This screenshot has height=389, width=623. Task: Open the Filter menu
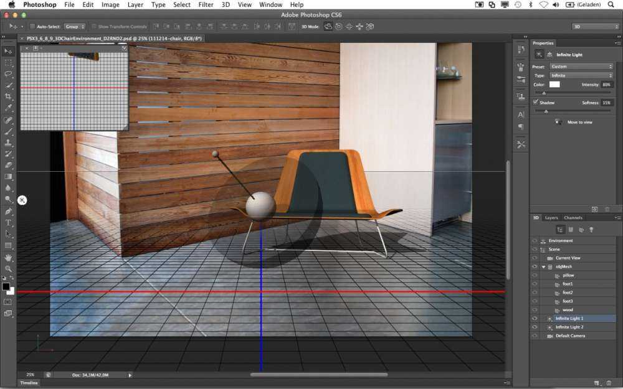pyautogui.click(x=206, y=4)
